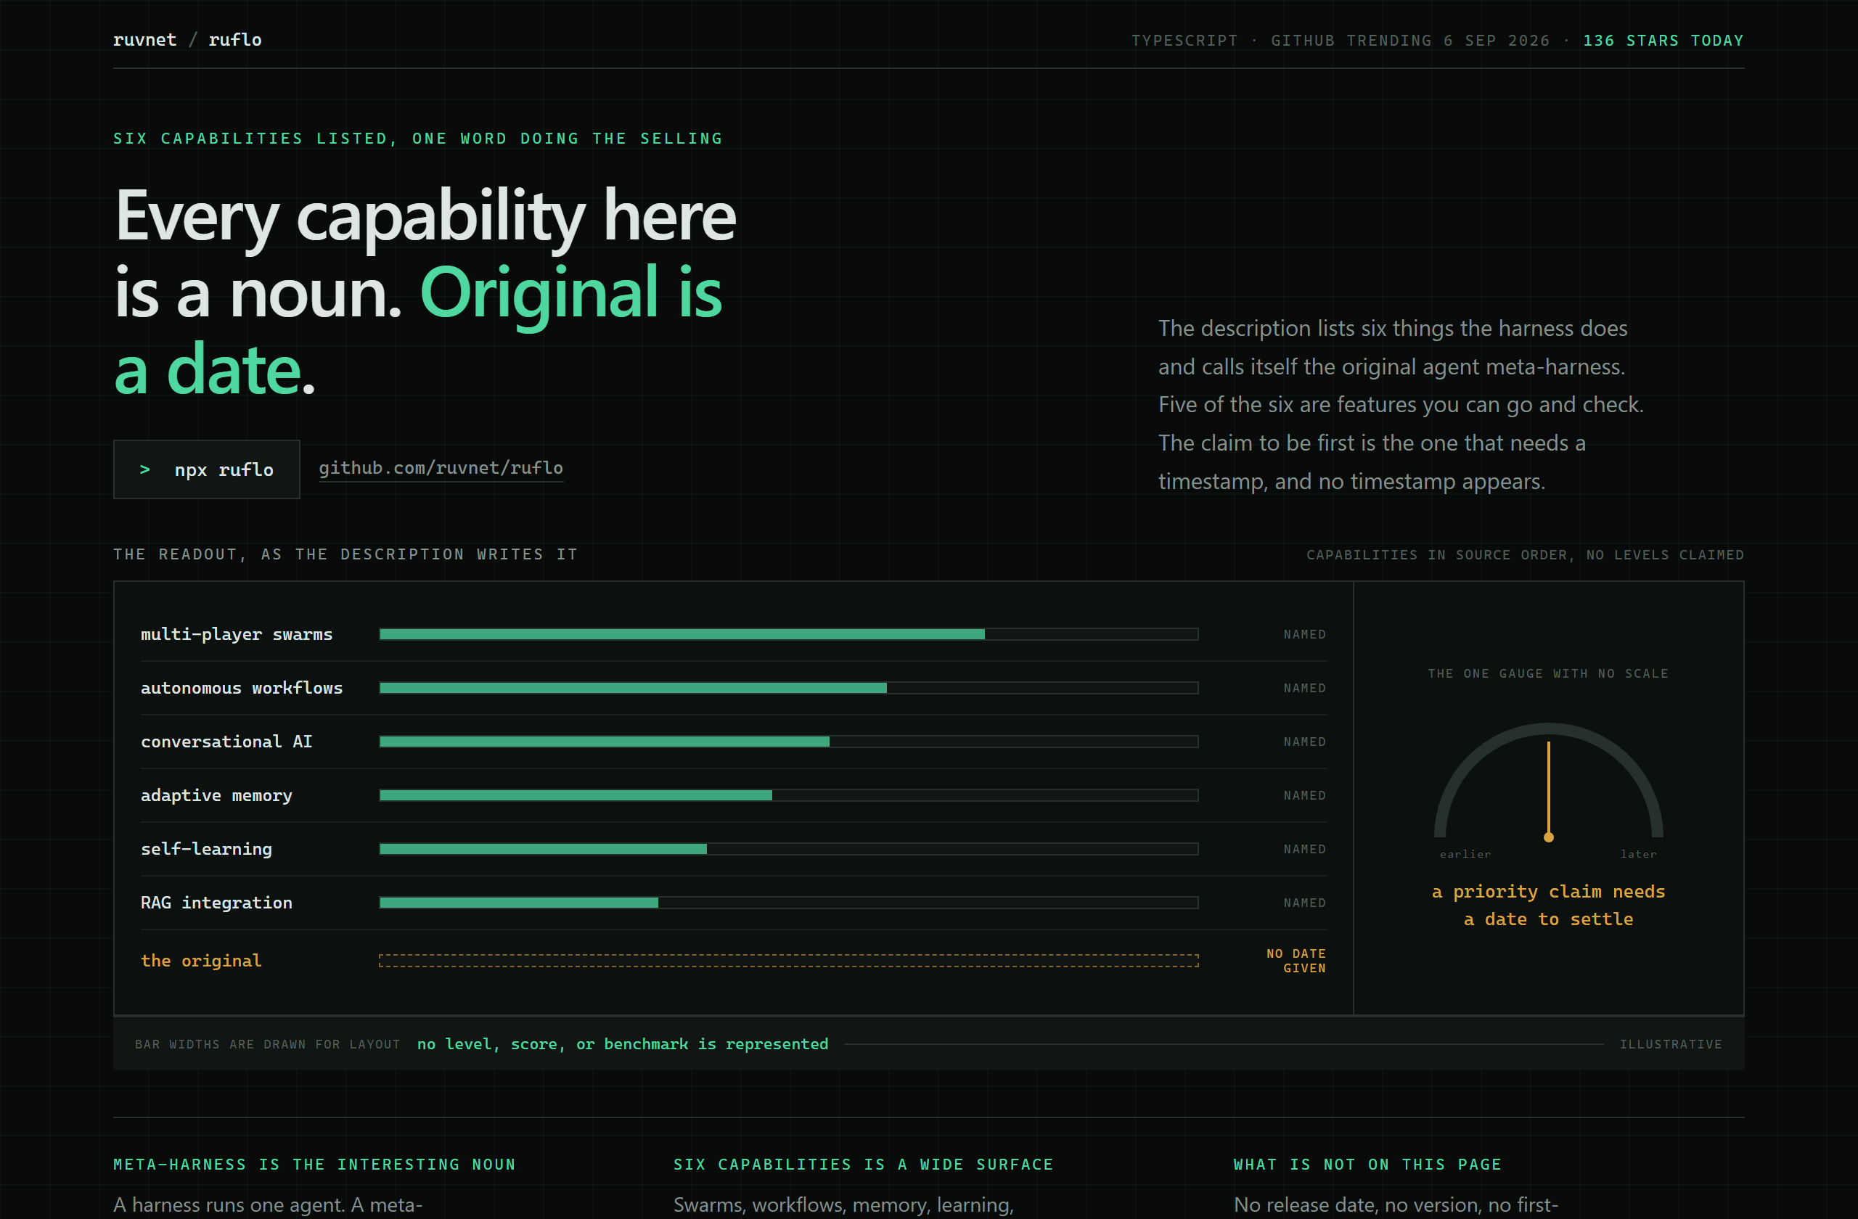Click the 'adaptive memory' row label
This screenshot has height=1219, width=1858.
point(216,795)
